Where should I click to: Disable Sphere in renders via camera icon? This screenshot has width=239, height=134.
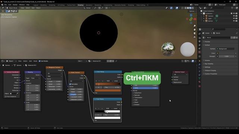236,21
